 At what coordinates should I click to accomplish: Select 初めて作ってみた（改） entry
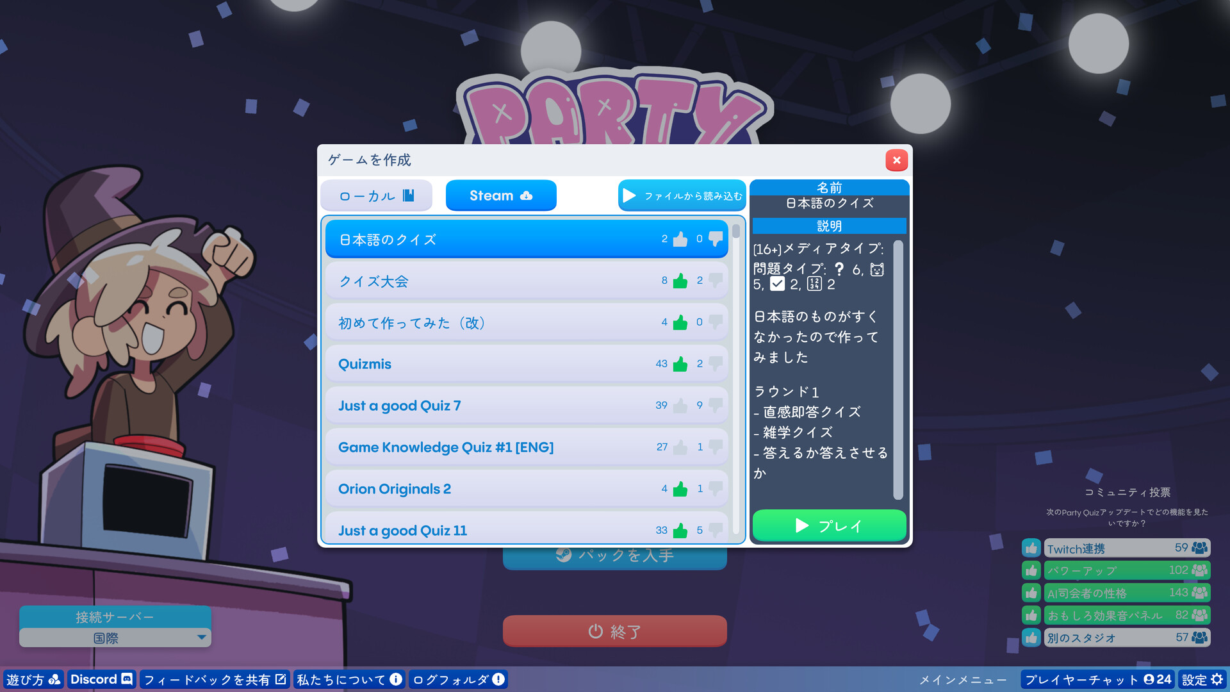tap(527, 322)
